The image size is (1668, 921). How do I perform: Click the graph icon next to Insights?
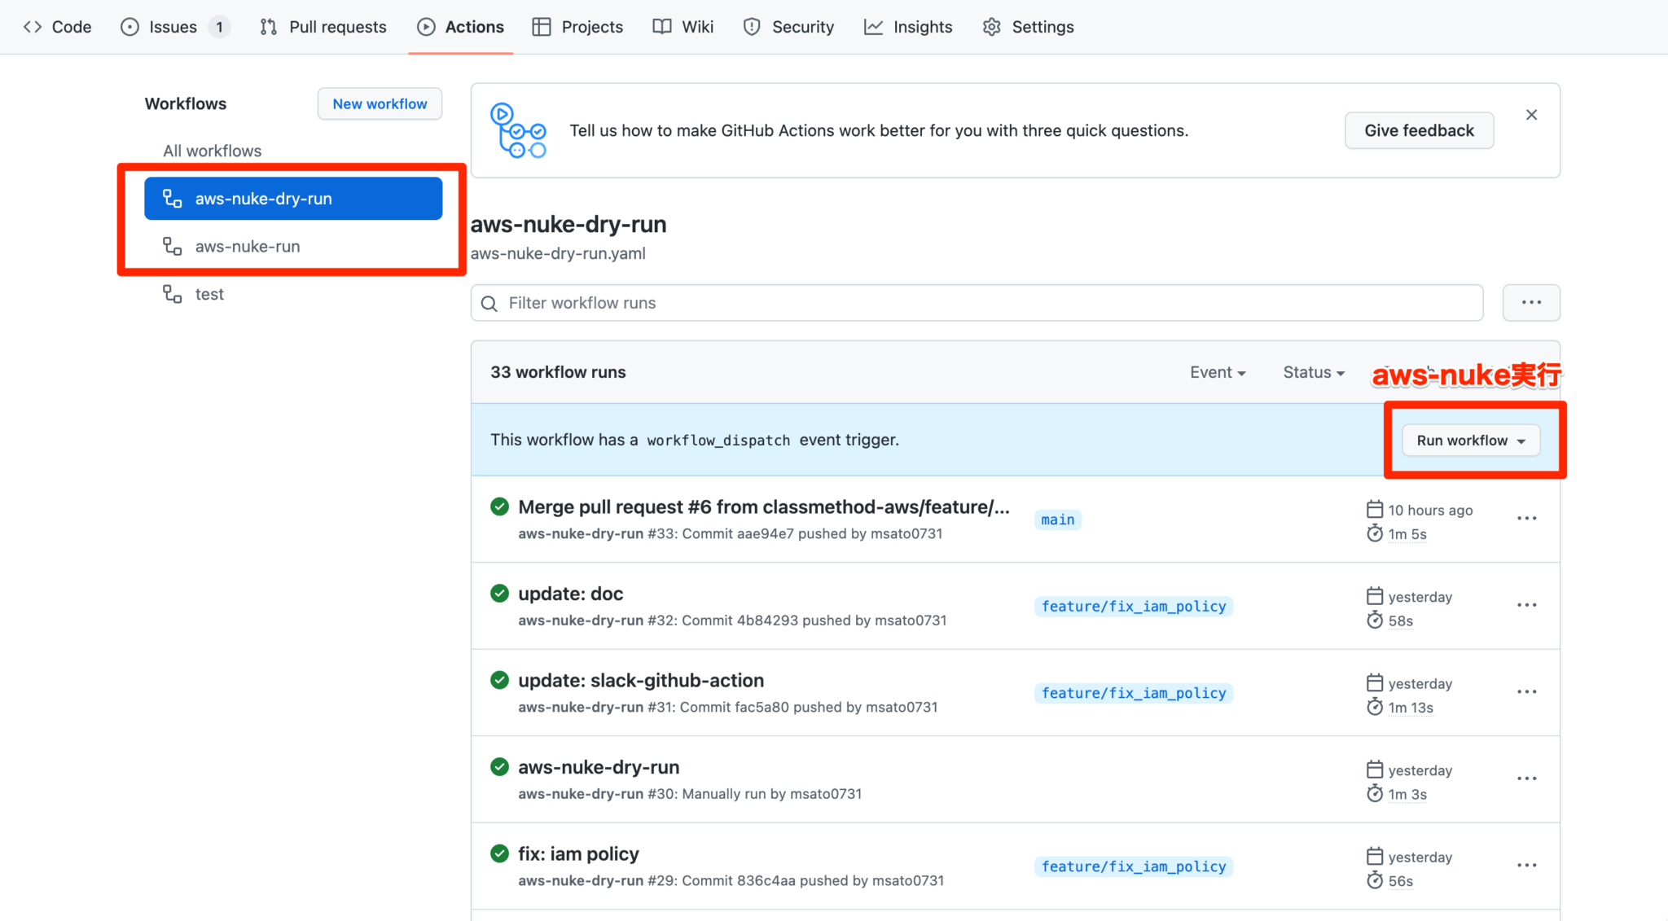click(872, 26)
